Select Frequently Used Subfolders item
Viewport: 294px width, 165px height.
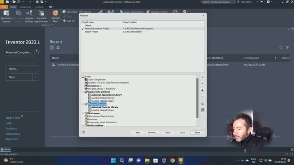point(102,122)
